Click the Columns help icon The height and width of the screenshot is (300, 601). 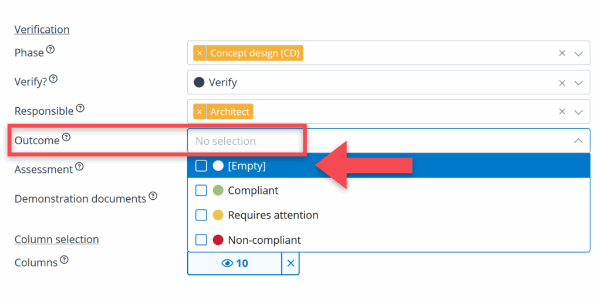(x=64, y=260)
